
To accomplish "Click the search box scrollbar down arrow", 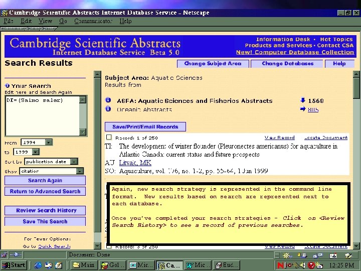I will (x=82, y=132).
